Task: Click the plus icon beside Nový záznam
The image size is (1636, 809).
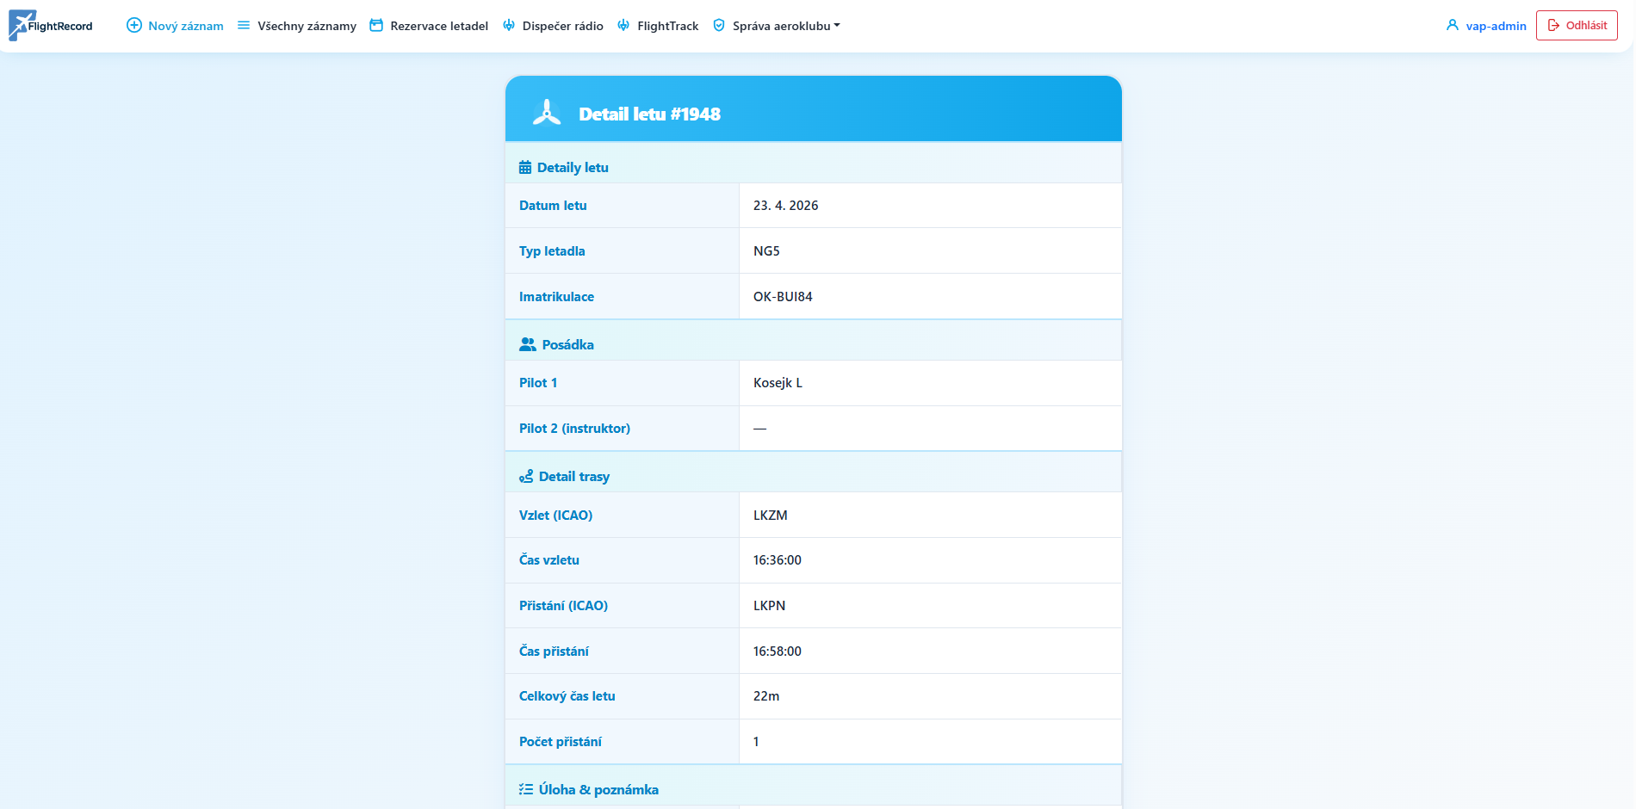Action: pyautogui.click(x=134, y=26)
